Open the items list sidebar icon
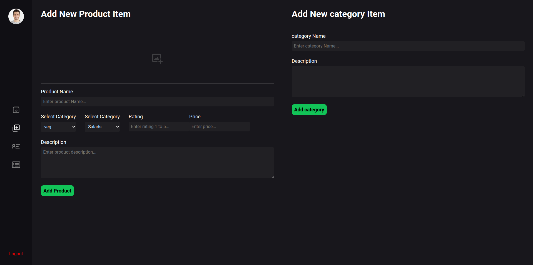 click(16, 165)
